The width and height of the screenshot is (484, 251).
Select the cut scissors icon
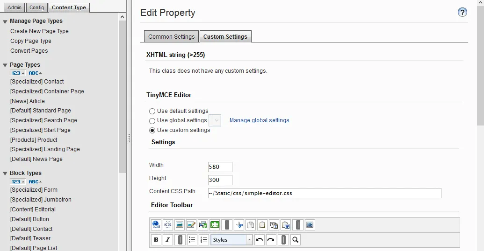point(239,225)
